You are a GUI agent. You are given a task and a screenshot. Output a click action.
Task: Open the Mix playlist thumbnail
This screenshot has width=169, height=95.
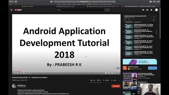130,93
